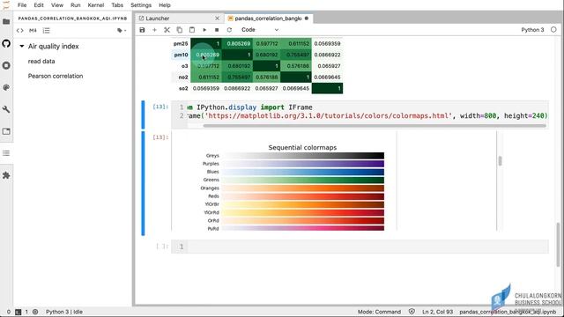
Task: Open the File menu
Action: coord(22,5)
